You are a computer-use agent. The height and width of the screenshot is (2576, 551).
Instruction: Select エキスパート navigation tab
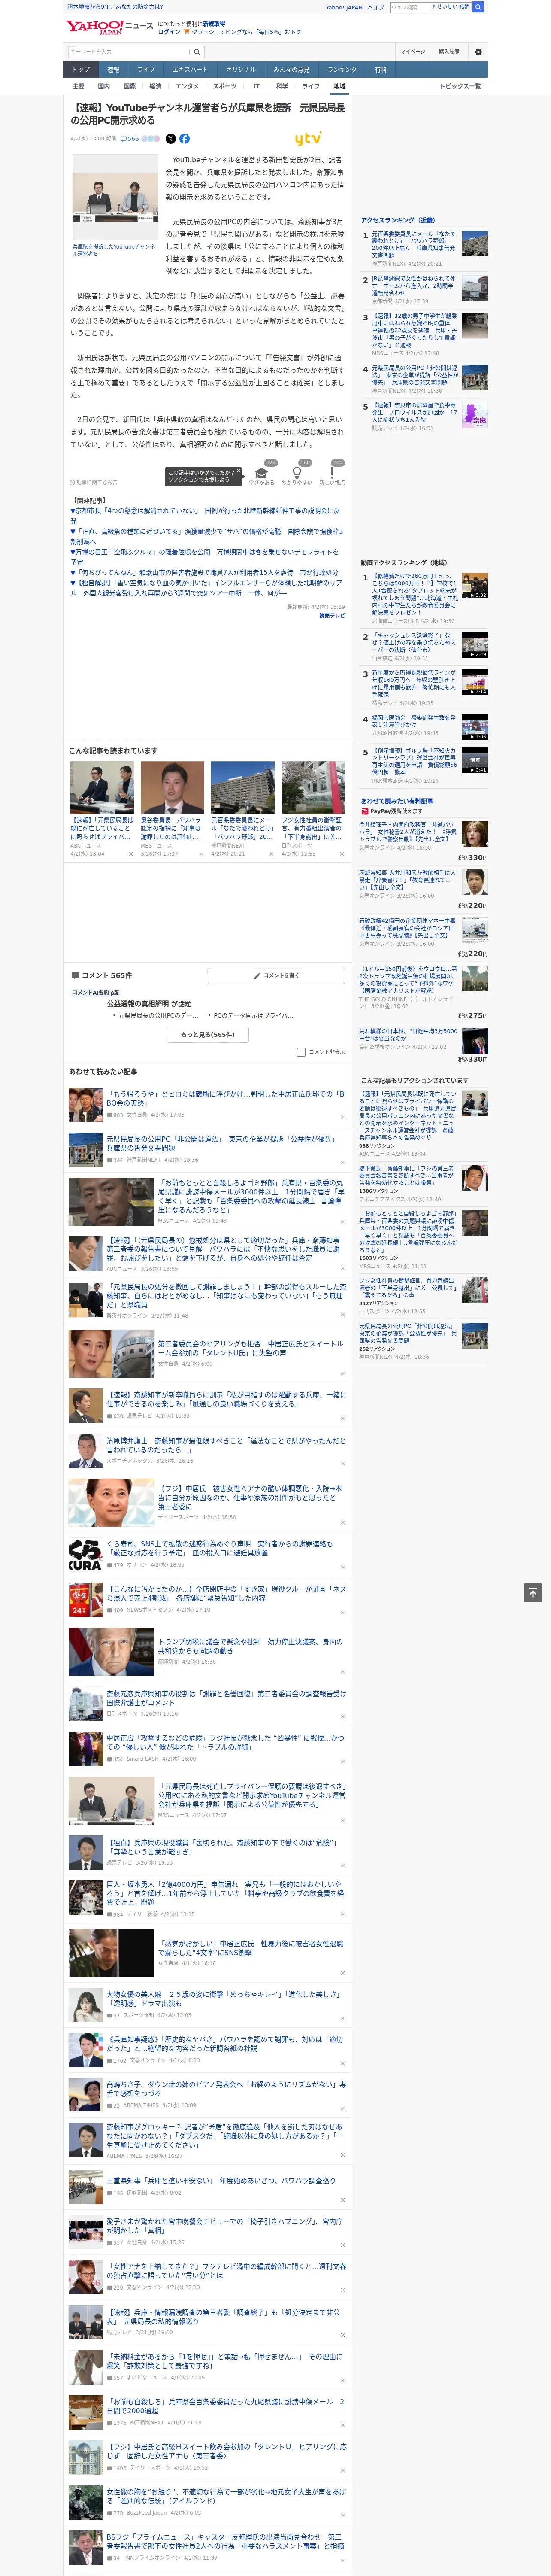pos(190,70)
